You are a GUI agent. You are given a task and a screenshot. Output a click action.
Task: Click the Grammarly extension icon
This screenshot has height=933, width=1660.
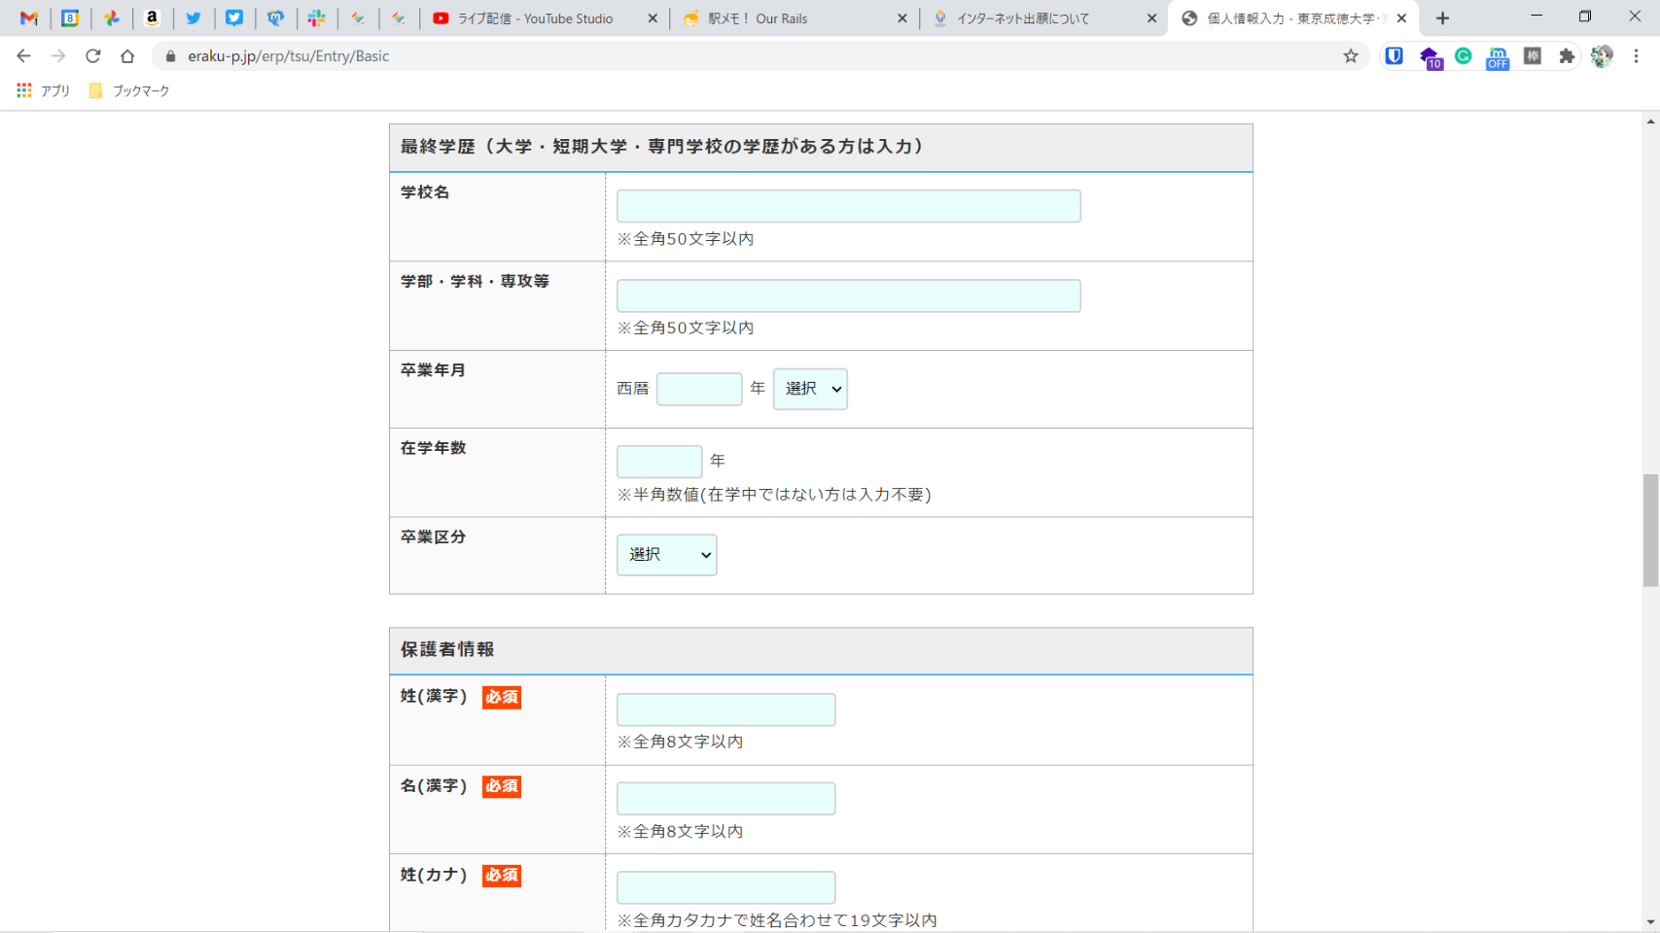pos(1463,56)
